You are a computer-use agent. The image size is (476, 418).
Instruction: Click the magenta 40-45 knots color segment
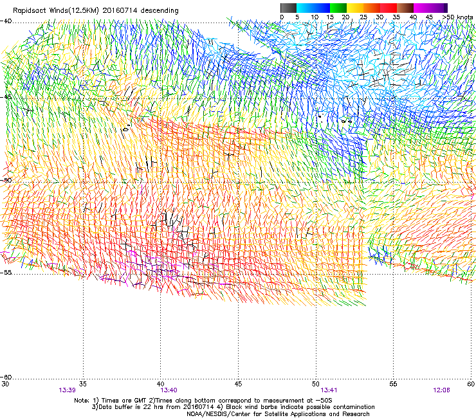422,8
